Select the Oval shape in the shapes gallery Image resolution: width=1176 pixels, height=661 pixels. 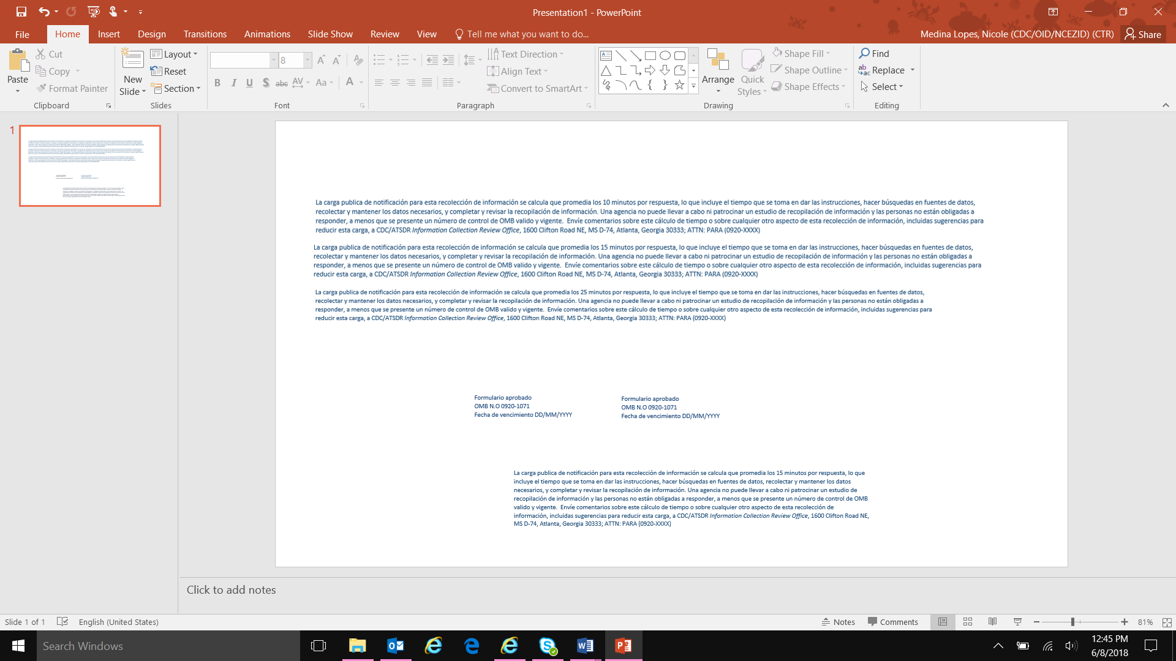(665, 55)
